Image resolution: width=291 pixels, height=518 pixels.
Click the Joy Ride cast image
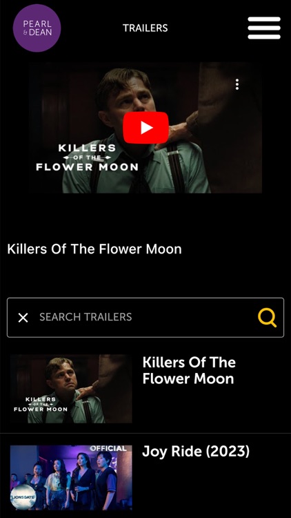point(71,478)
